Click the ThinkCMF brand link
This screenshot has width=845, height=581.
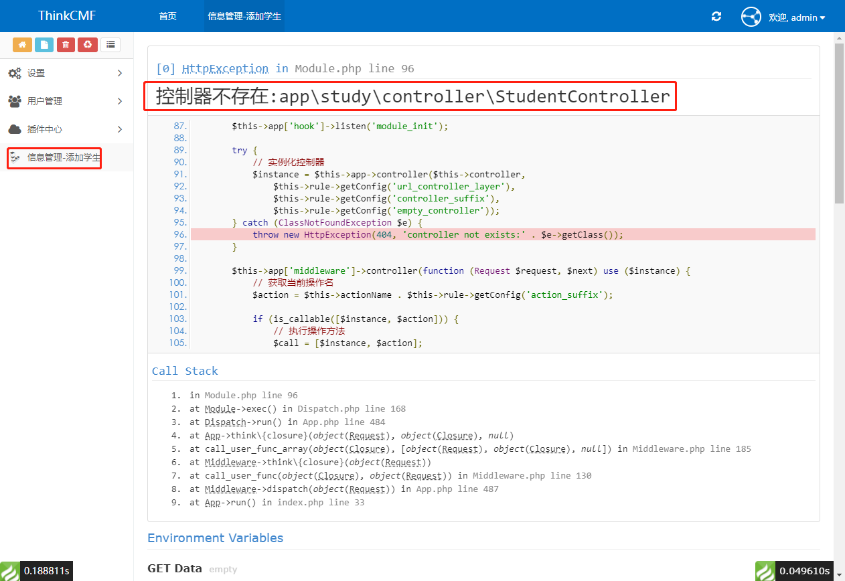click(66, 15)
